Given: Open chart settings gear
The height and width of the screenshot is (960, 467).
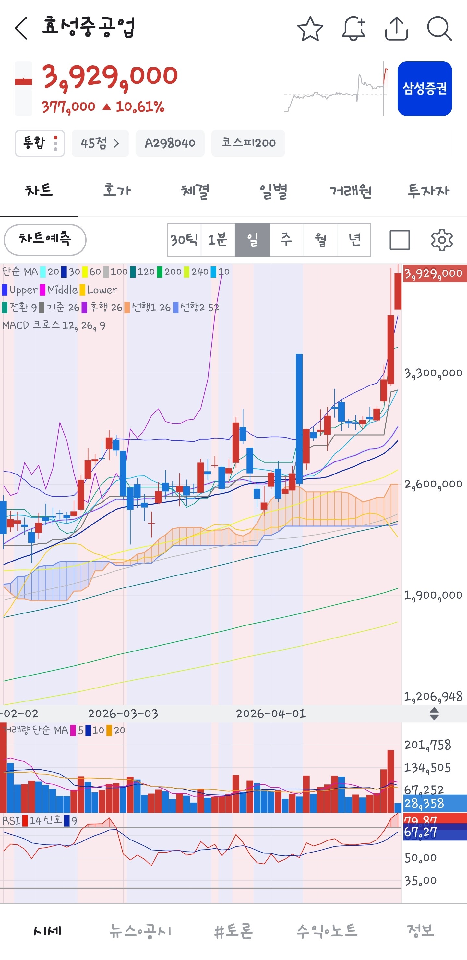Looking at the screenshot, I should (x=442, y=240).
